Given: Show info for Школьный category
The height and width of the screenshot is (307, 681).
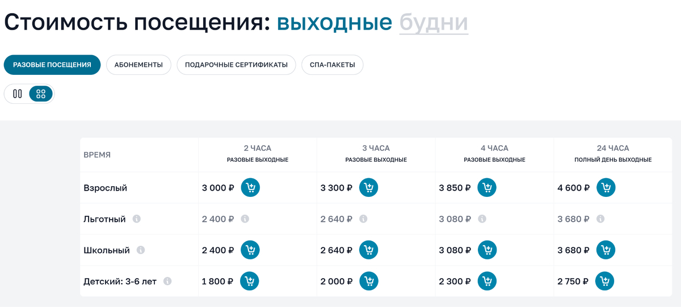Looking at the screenshot, I should [141, 250].
